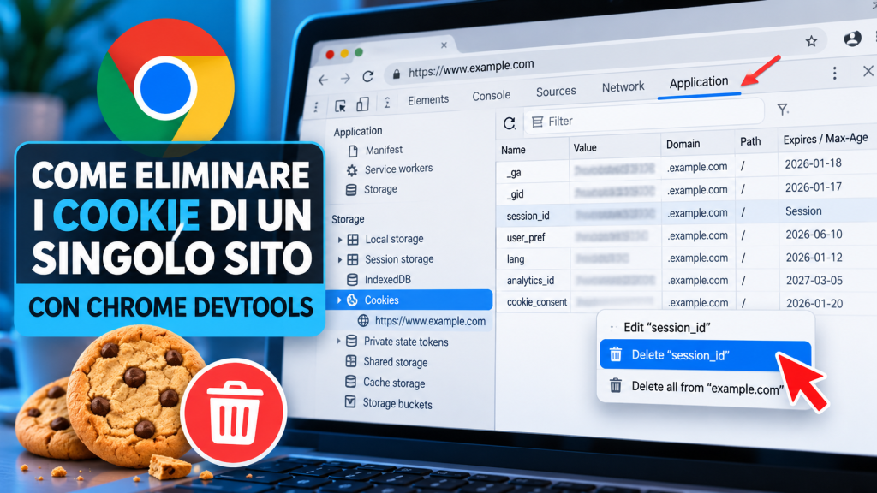The width and height of the screenshot is (877, 493).
Task: Expand the Local storage tree node
Action: (339, 240)
